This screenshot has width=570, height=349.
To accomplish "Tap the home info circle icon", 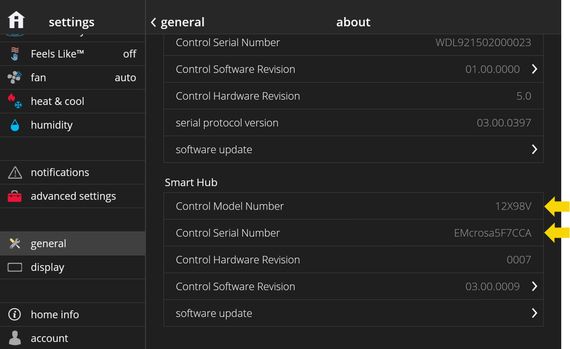I will (x=15, y=314).
